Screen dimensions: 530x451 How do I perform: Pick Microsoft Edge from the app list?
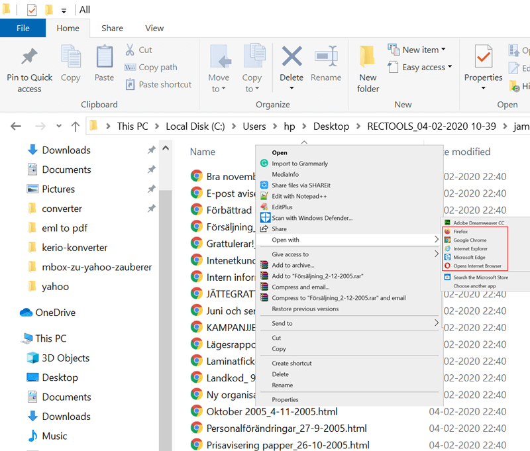(x=470, y=257)
